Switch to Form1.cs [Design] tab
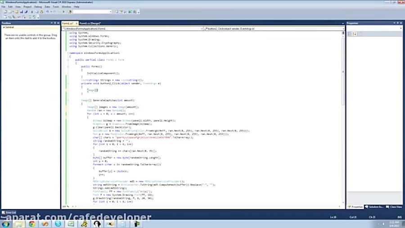This screenshot has height=228, width=405. tap(90, 23)
